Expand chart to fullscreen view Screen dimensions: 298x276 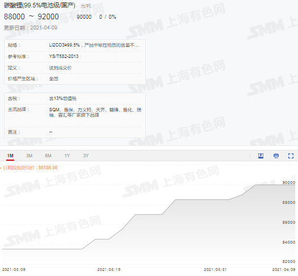click(x=291, y=156)
